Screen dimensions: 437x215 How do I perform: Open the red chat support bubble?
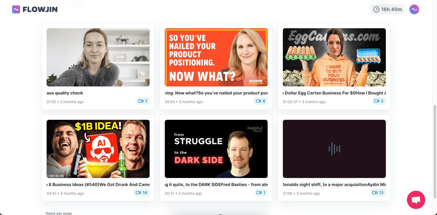pyautogui.click(x=416, y=200)
